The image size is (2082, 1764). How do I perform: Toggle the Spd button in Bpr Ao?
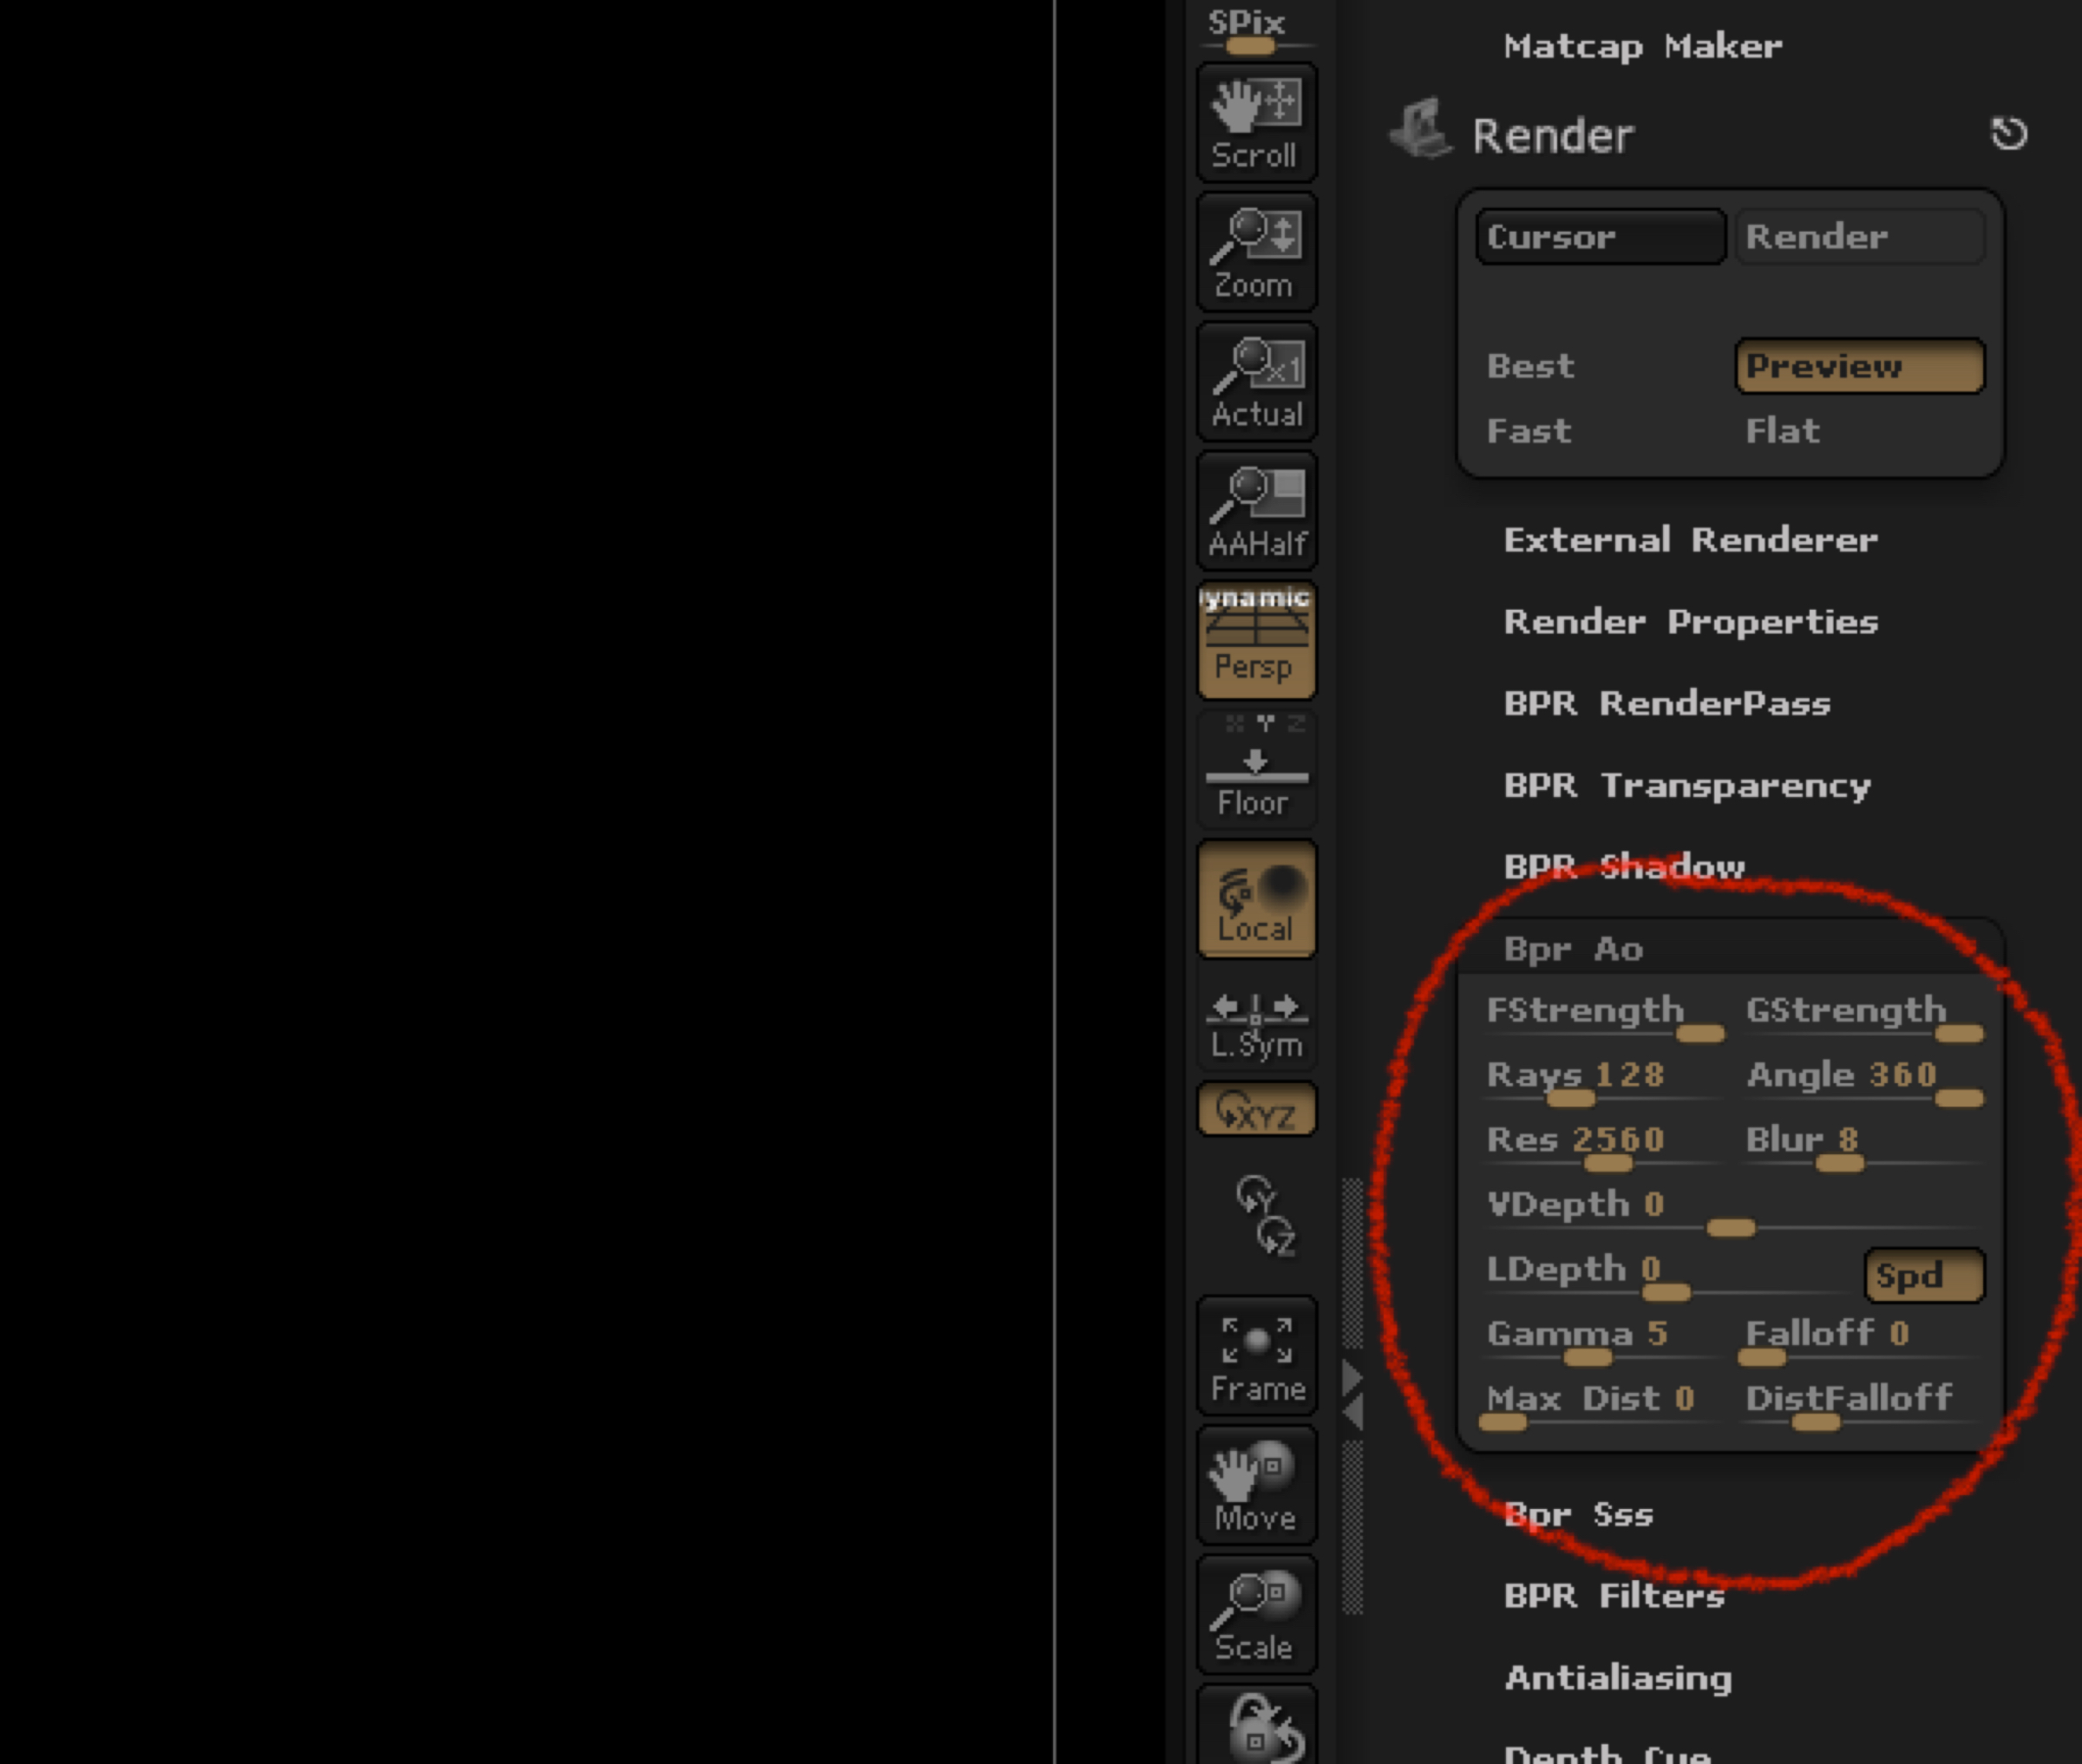point(1923,1276)
